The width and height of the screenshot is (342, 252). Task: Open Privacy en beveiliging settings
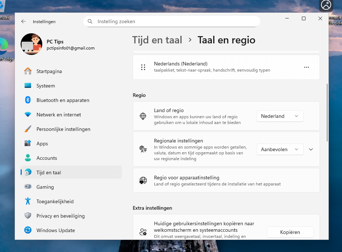(60, 216)
